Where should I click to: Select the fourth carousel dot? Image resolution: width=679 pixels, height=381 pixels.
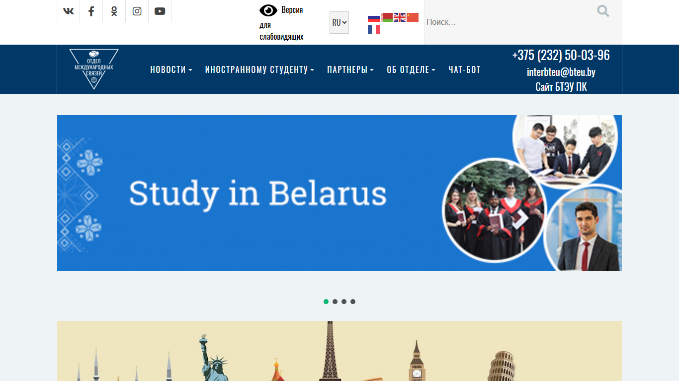click(353, 302)
